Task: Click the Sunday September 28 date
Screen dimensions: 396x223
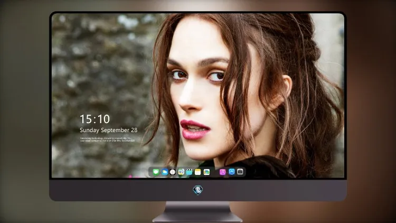Action: (x=109, y=130)
